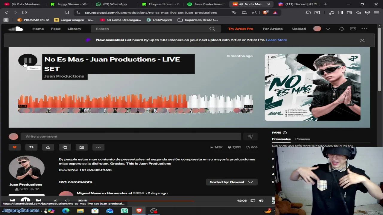This screenshot has width=383, height=215.
Task: Dismiss the Artist Pro announcement banner
Action: [362, 40]
